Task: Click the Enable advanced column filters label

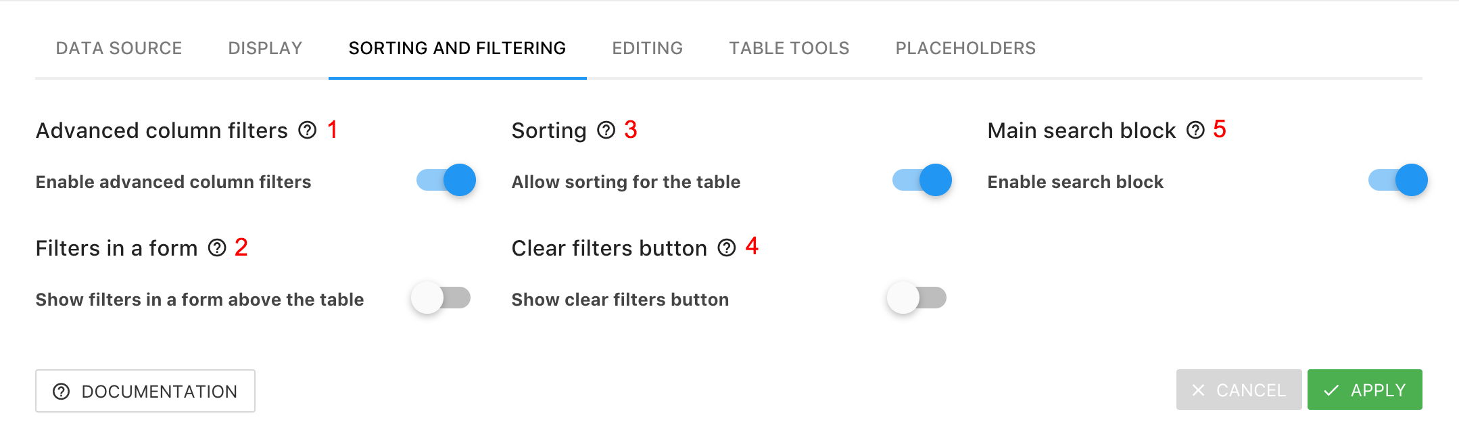Action: click(x=174, y=182)
